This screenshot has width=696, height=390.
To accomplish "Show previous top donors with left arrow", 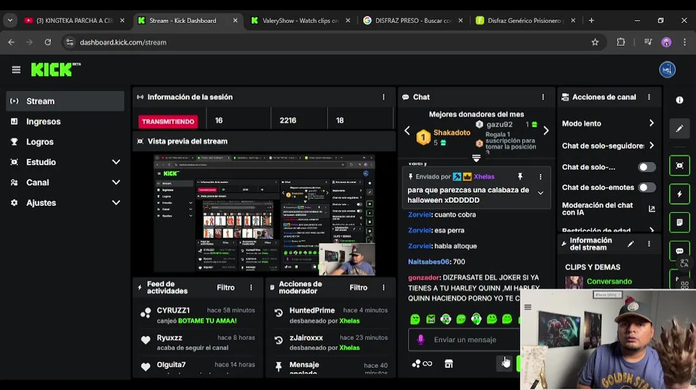I will coord(407,131).
